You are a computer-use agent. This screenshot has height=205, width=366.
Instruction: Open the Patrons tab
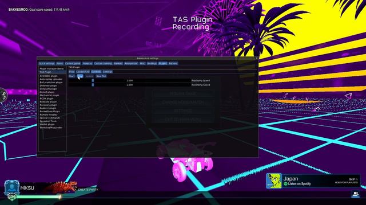point(173,63)
